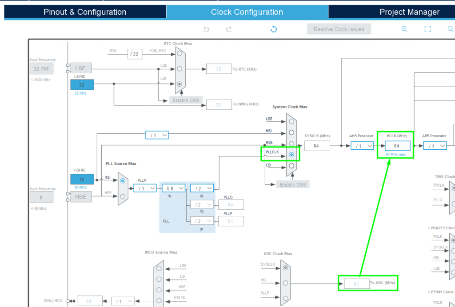The width and height of the screenshot is (455, 307).
Task: Switch to Pinout & Configuration tab
Action: pos(85,12)
